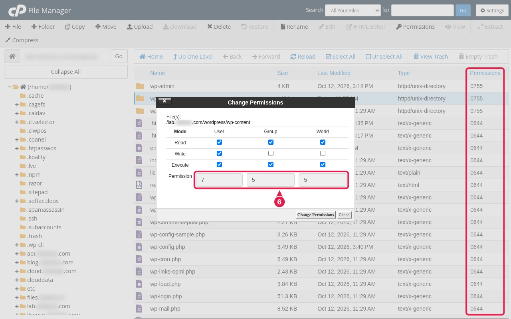Click the Collapse All button
This screenshot has width=511, height=319.
coord(66,72)
